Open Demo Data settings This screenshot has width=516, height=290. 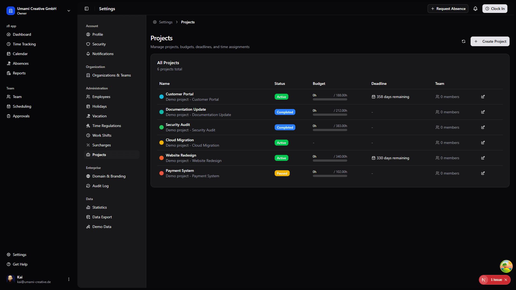tap(102, 226)
